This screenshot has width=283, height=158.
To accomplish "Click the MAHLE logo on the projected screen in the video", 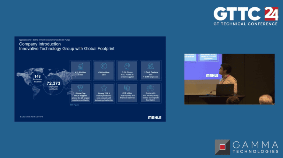I will [212, 76].
